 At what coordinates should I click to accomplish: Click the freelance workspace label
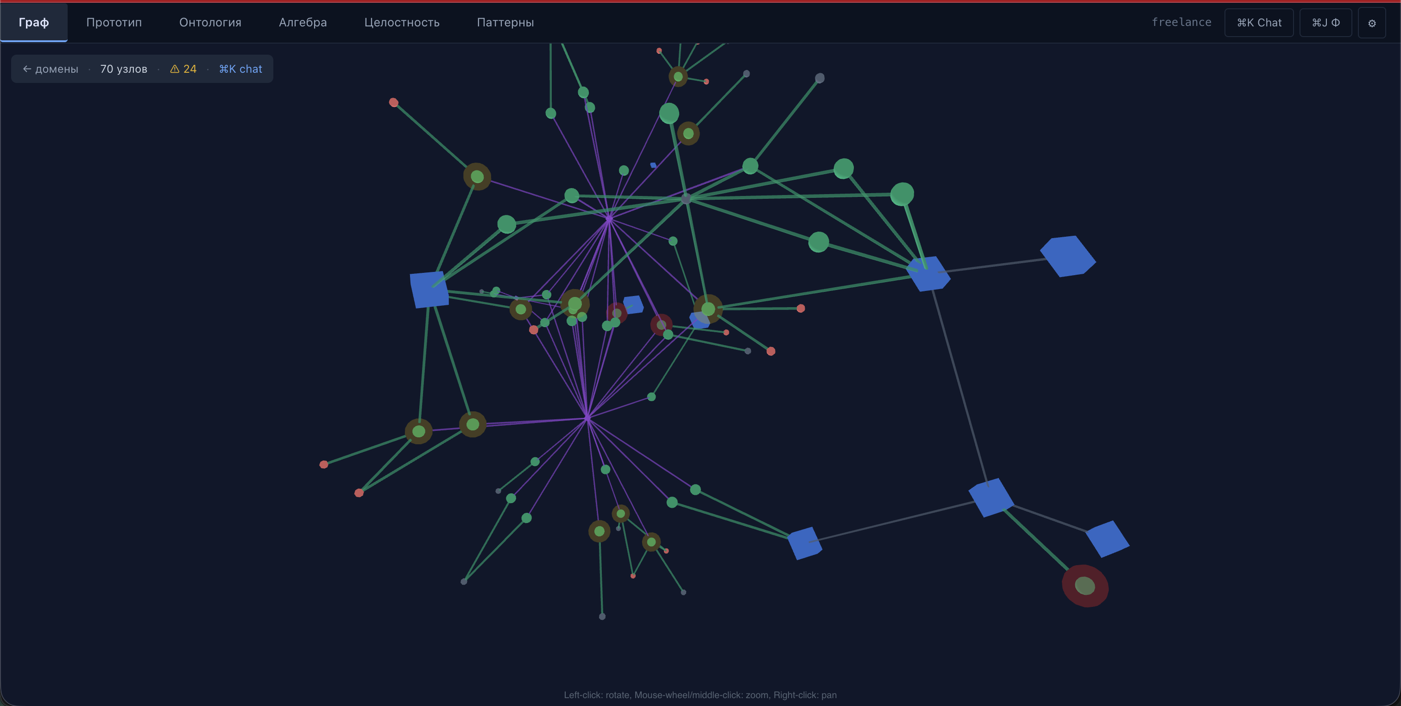click(x=1181, y=22)
